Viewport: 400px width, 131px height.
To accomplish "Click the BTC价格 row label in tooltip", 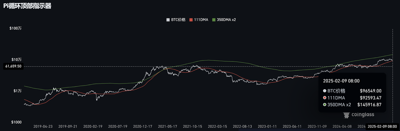I will (x=336, y=91).
